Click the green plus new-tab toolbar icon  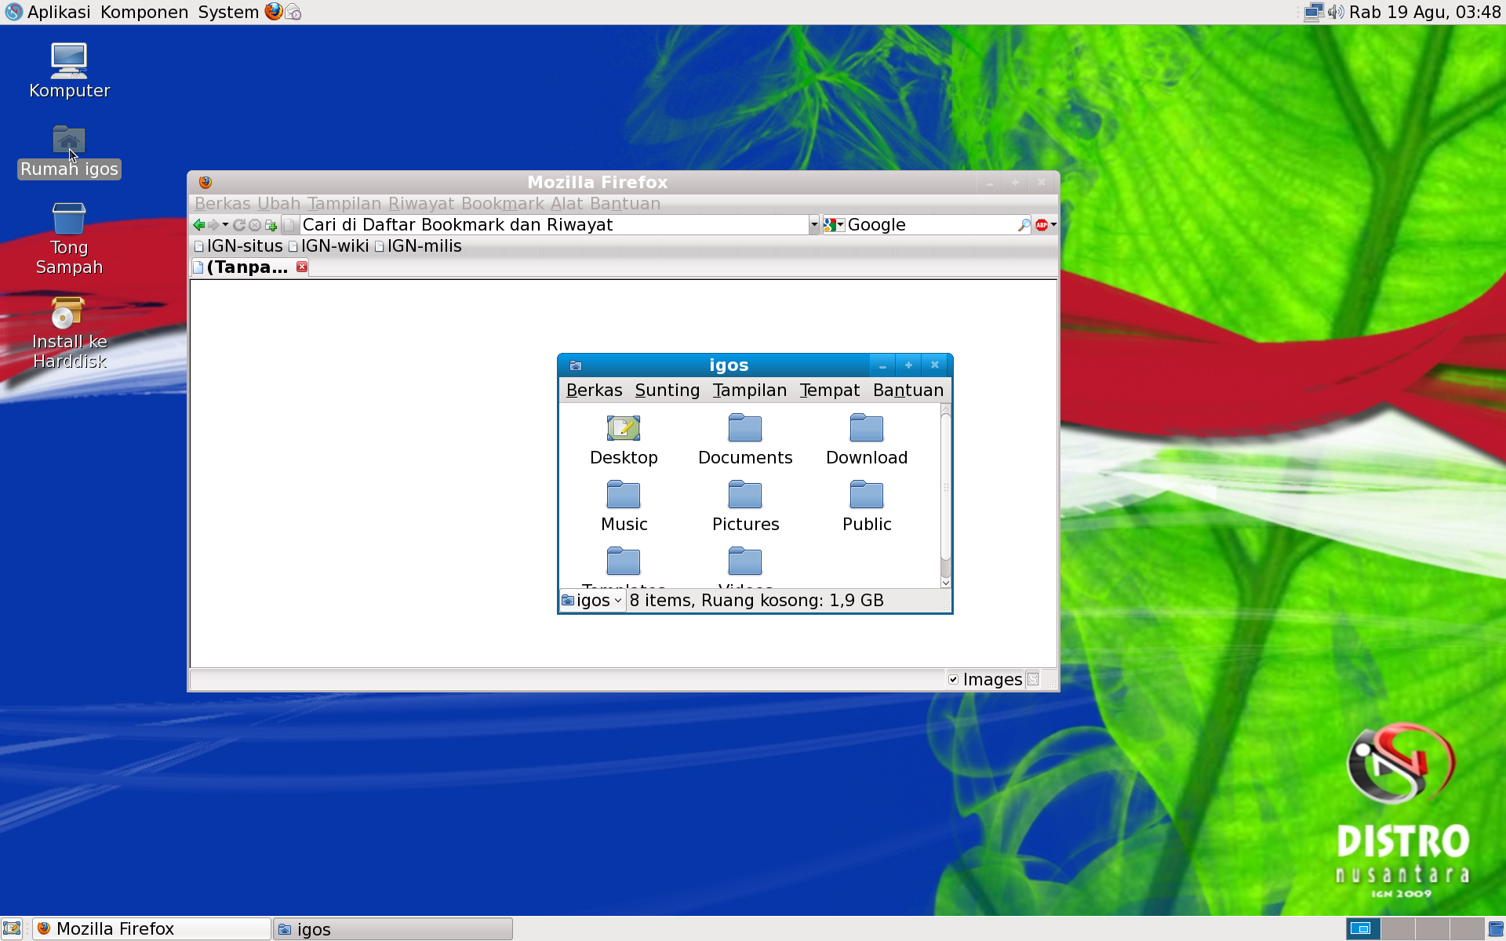(x=271, y=225)
